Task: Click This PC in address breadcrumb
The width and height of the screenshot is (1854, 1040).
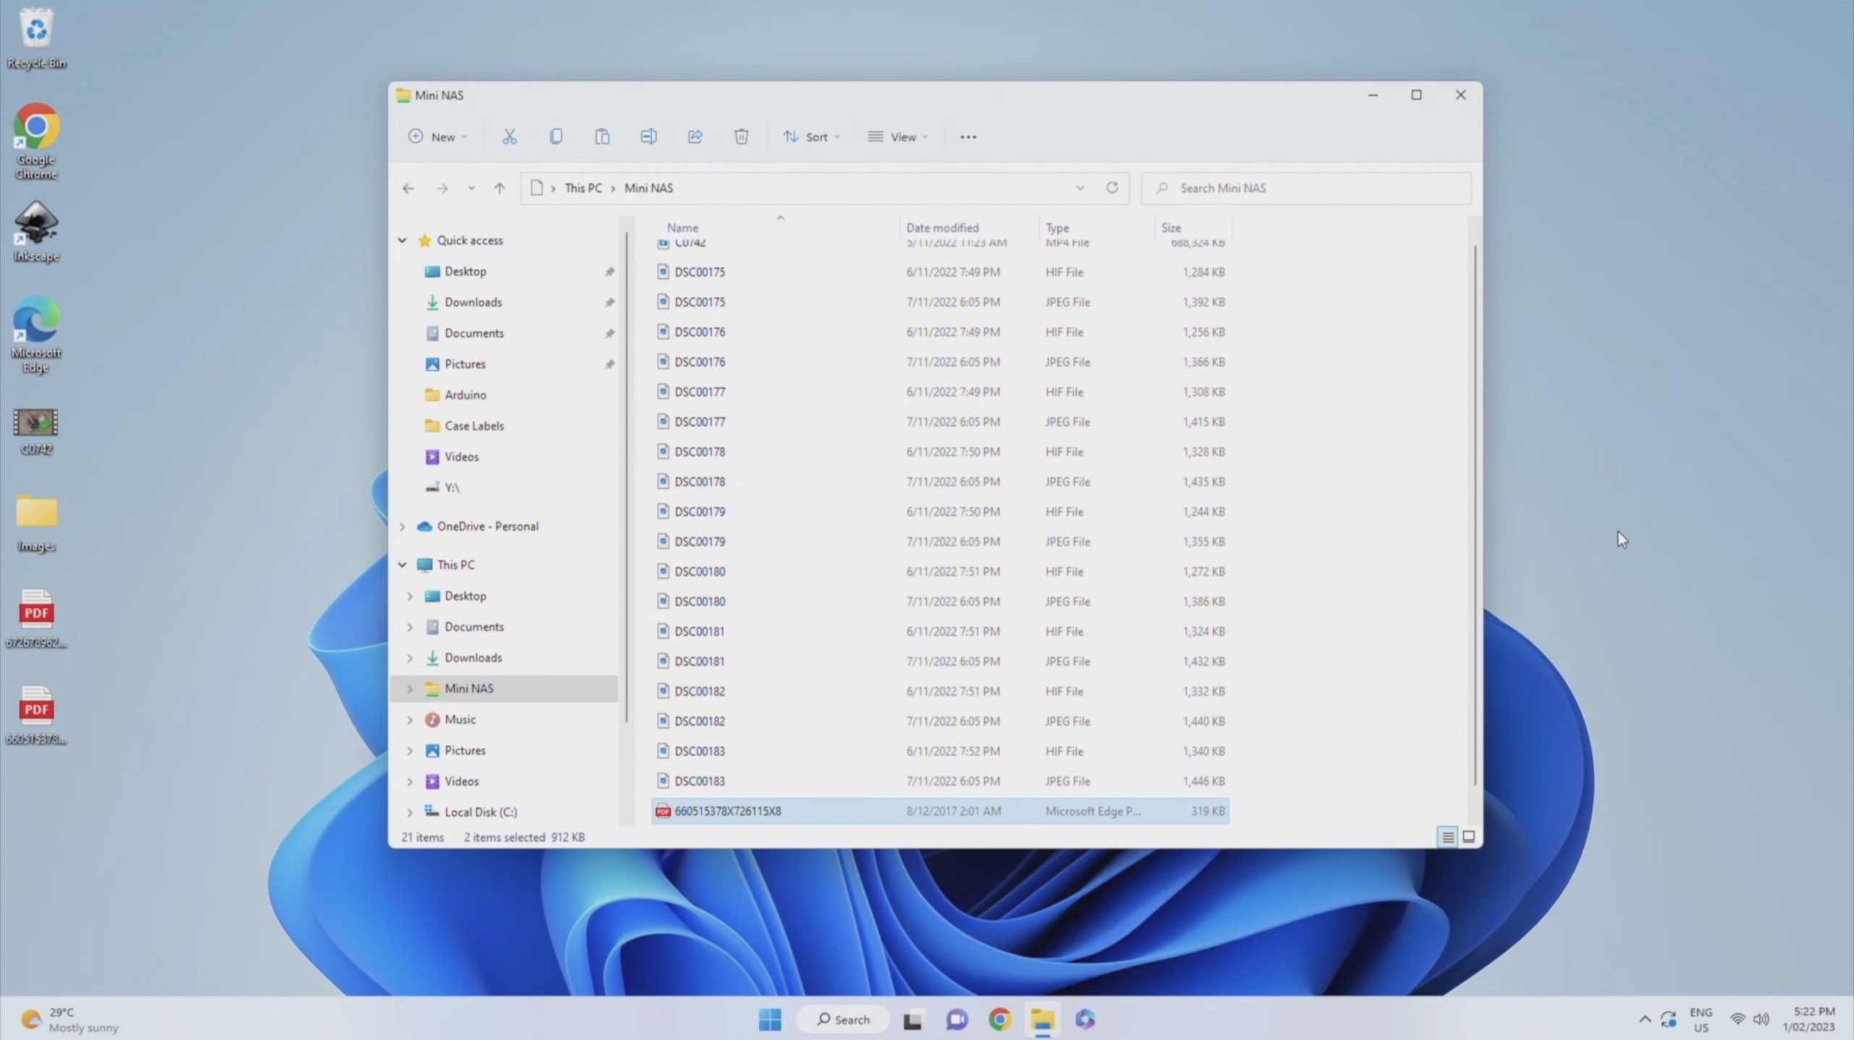Action: (583, 188)
